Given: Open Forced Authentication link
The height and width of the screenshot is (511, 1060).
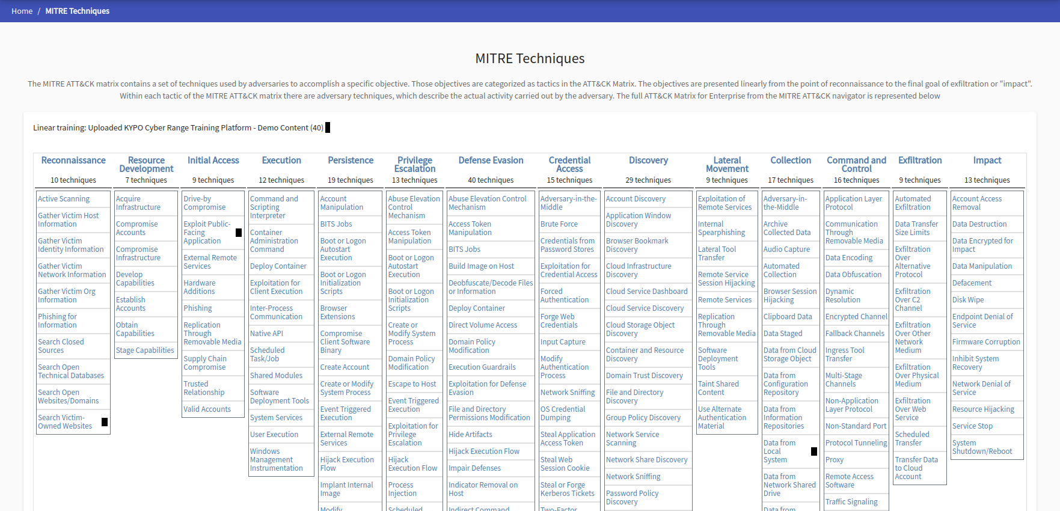Looking at the screenshot, I should [565, 296].
